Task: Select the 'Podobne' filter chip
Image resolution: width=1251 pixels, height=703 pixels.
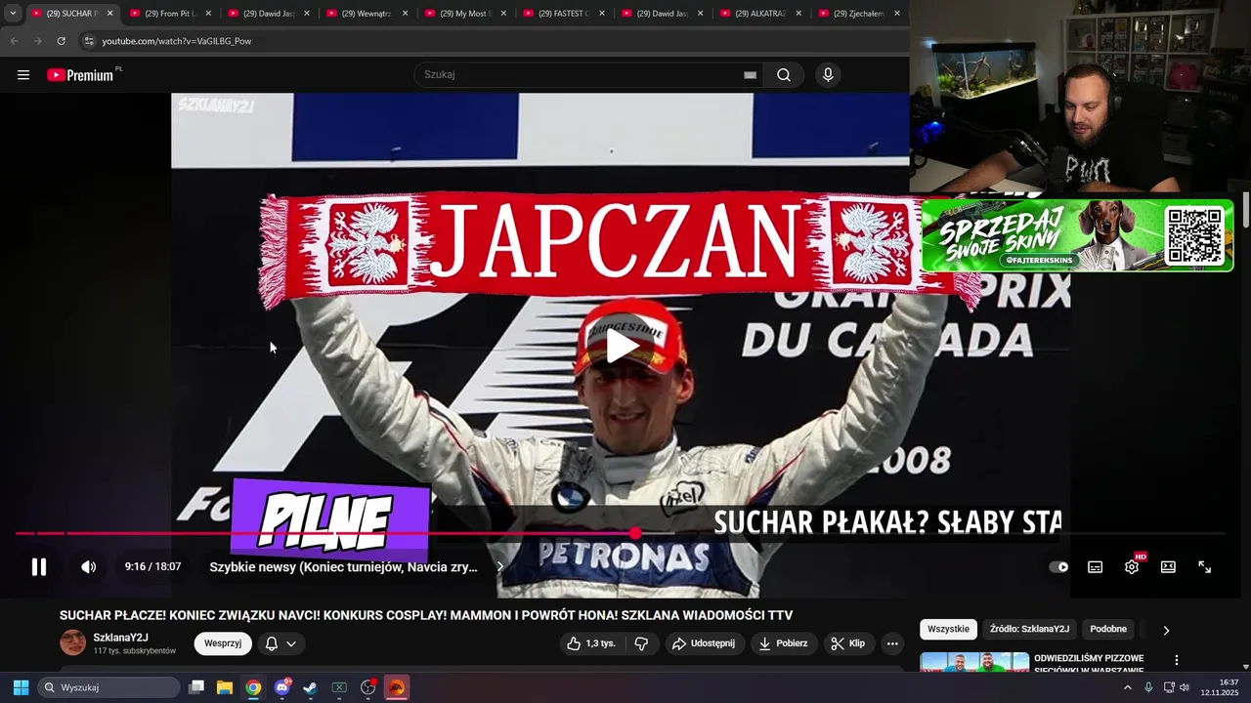Action: click(x=1108, y=630)
